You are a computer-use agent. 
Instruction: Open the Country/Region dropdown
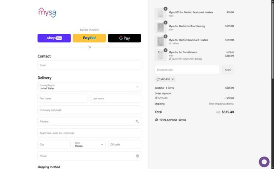click(x=89, y=87)
